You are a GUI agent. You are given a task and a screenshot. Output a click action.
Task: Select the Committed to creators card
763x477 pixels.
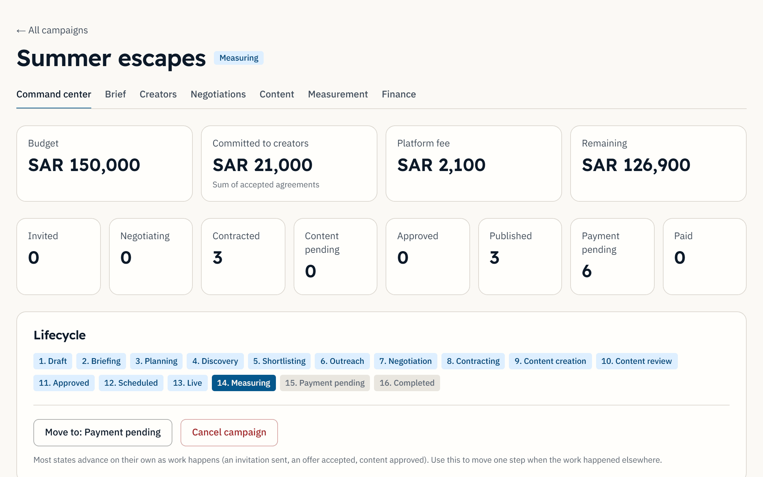[289, 164]
